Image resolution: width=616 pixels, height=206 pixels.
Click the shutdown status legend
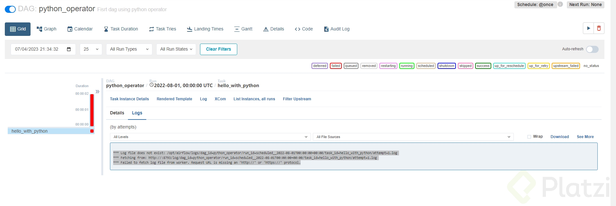447,66
